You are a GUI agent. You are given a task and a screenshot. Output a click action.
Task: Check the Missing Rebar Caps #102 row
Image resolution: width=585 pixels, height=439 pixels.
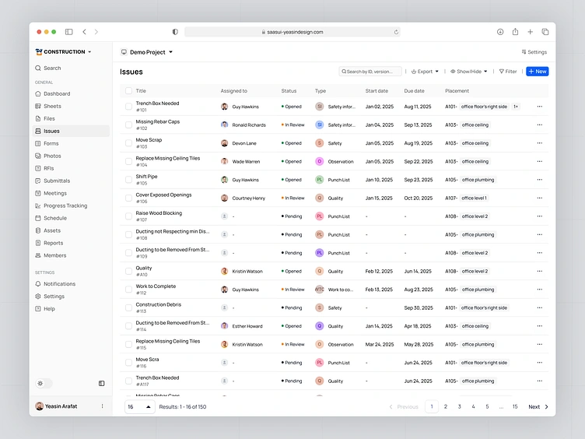tap(128, 125)
